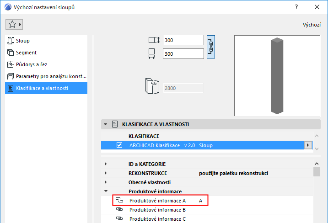Viewport: 328px width, 223px height.
Task: Select the Sloup page in sidebar
Action: pos(46,41)
